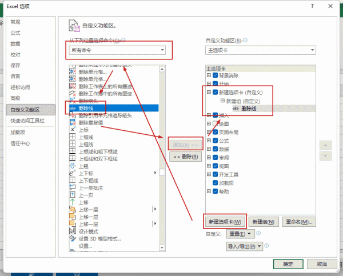343x276 pixels.
Task: Click the 删除工作表上的所有墨迹 icon
Action: (73, 86)
